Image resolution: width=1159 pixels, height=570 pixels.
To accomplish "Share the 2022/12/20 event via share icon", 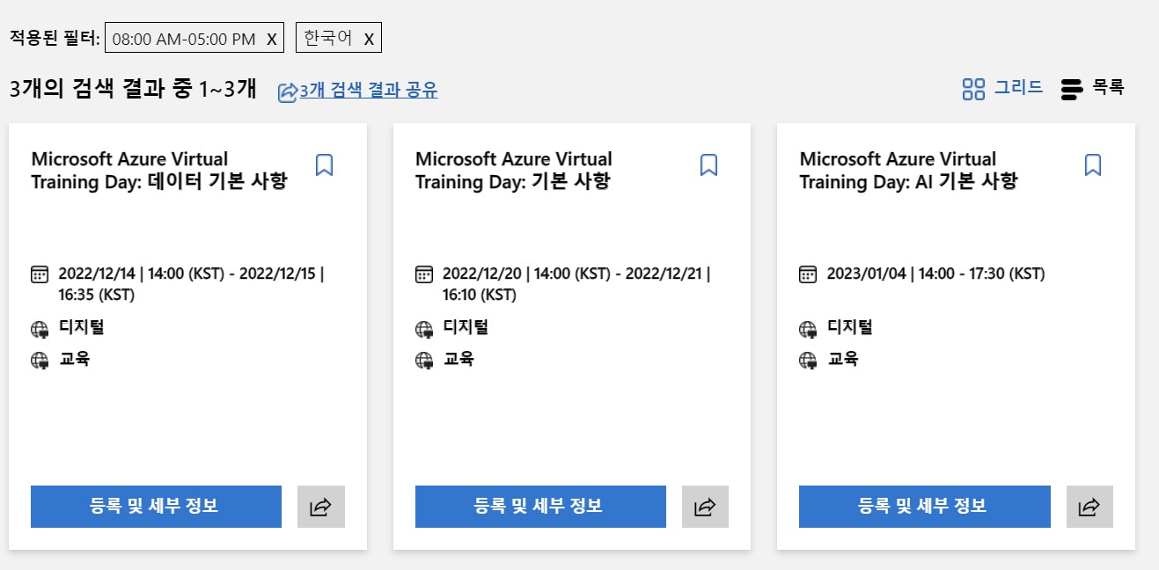I will (705, 507).
